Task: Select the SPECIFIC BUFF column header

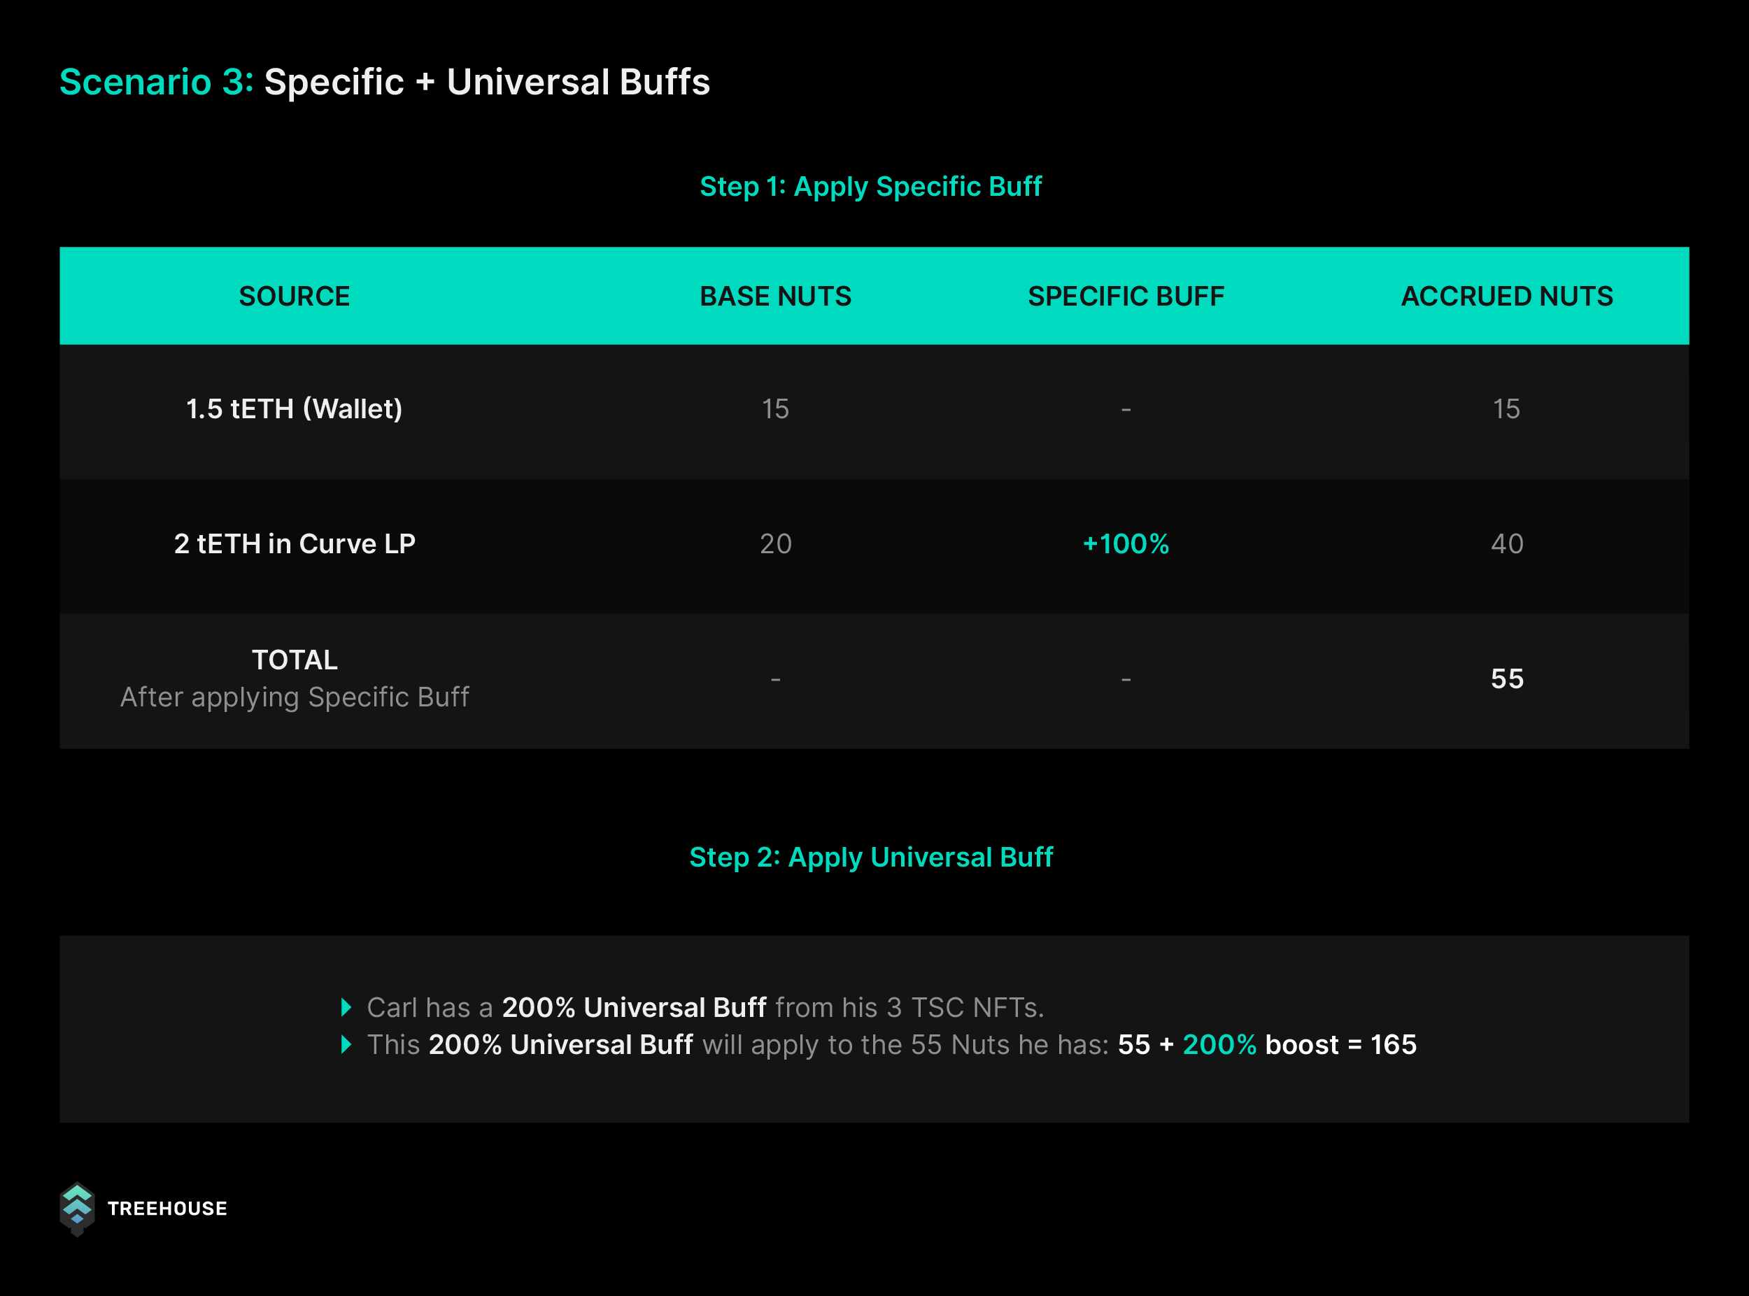Action: (x=1126, y=297)
